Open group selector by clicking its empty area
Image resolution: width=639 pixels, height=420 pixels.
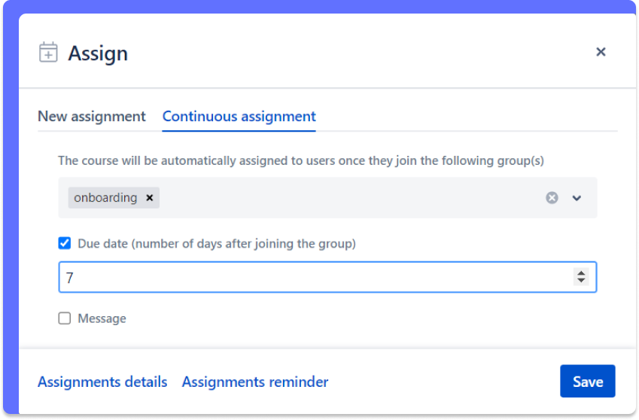346,198
